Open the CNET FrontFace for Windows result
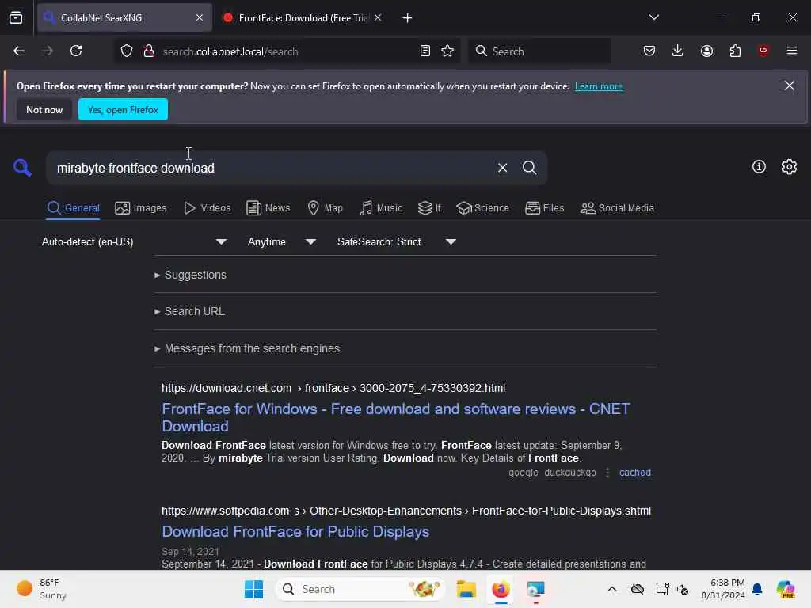This screenshot has height=608, width=811. click(x=396, y=417)
